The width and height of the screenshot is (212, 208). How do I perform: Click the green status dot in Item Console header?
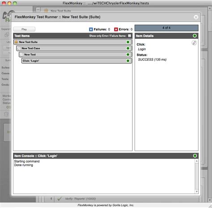(x=195, y=156)
